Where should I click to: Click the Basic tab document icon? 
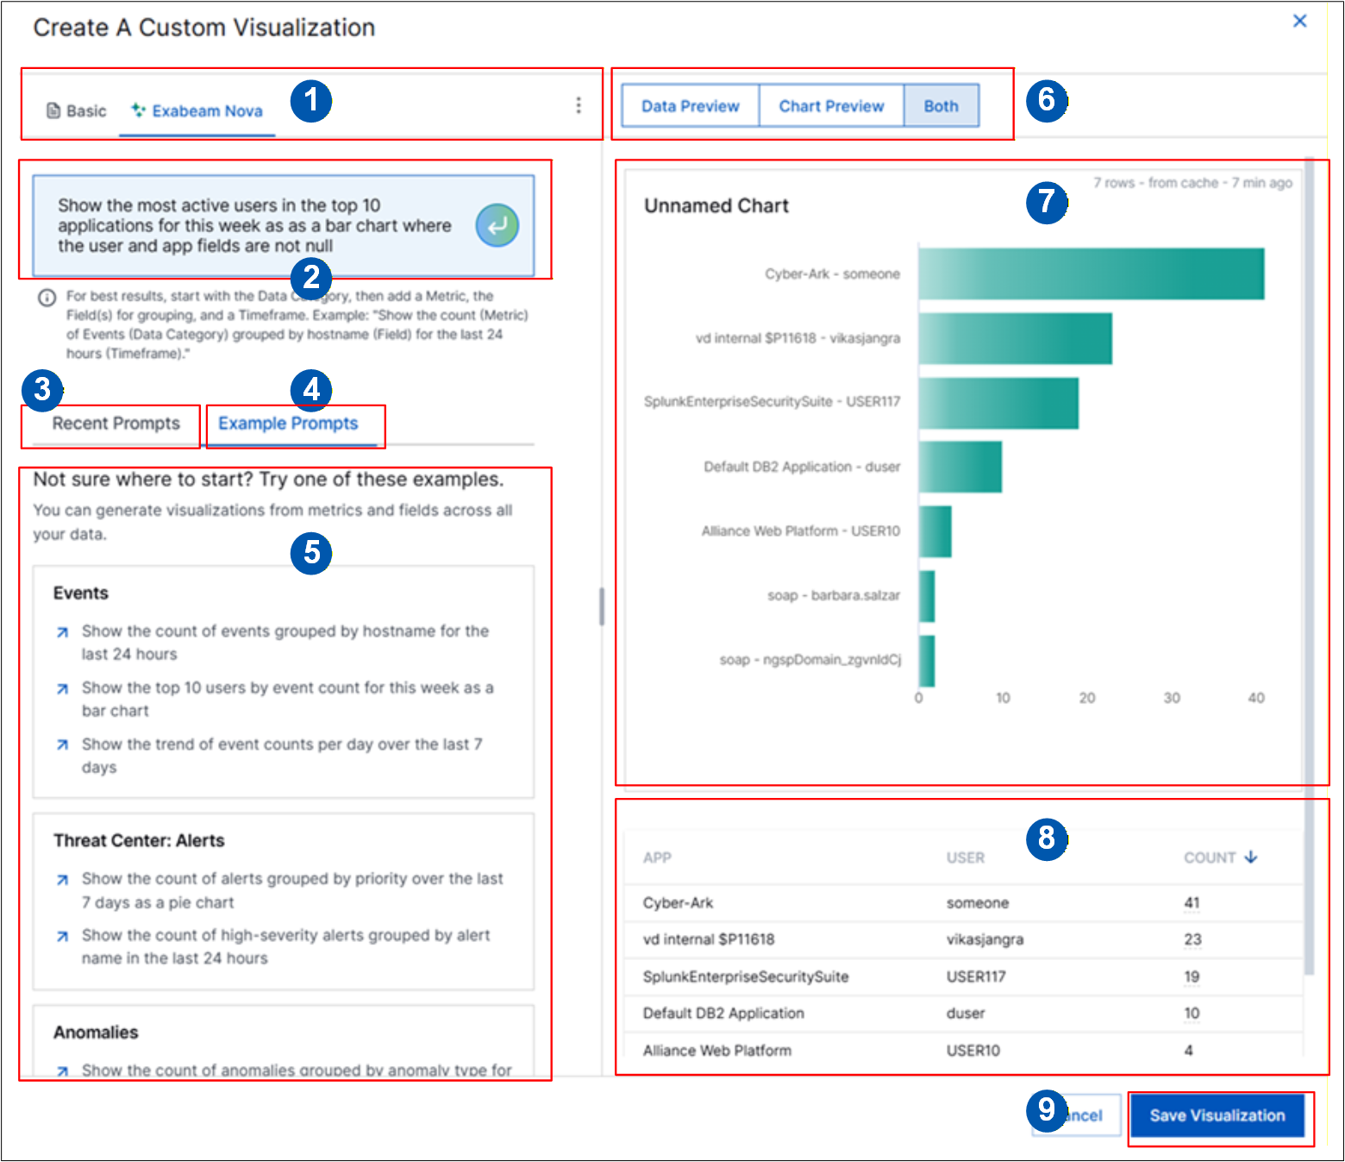53,110
